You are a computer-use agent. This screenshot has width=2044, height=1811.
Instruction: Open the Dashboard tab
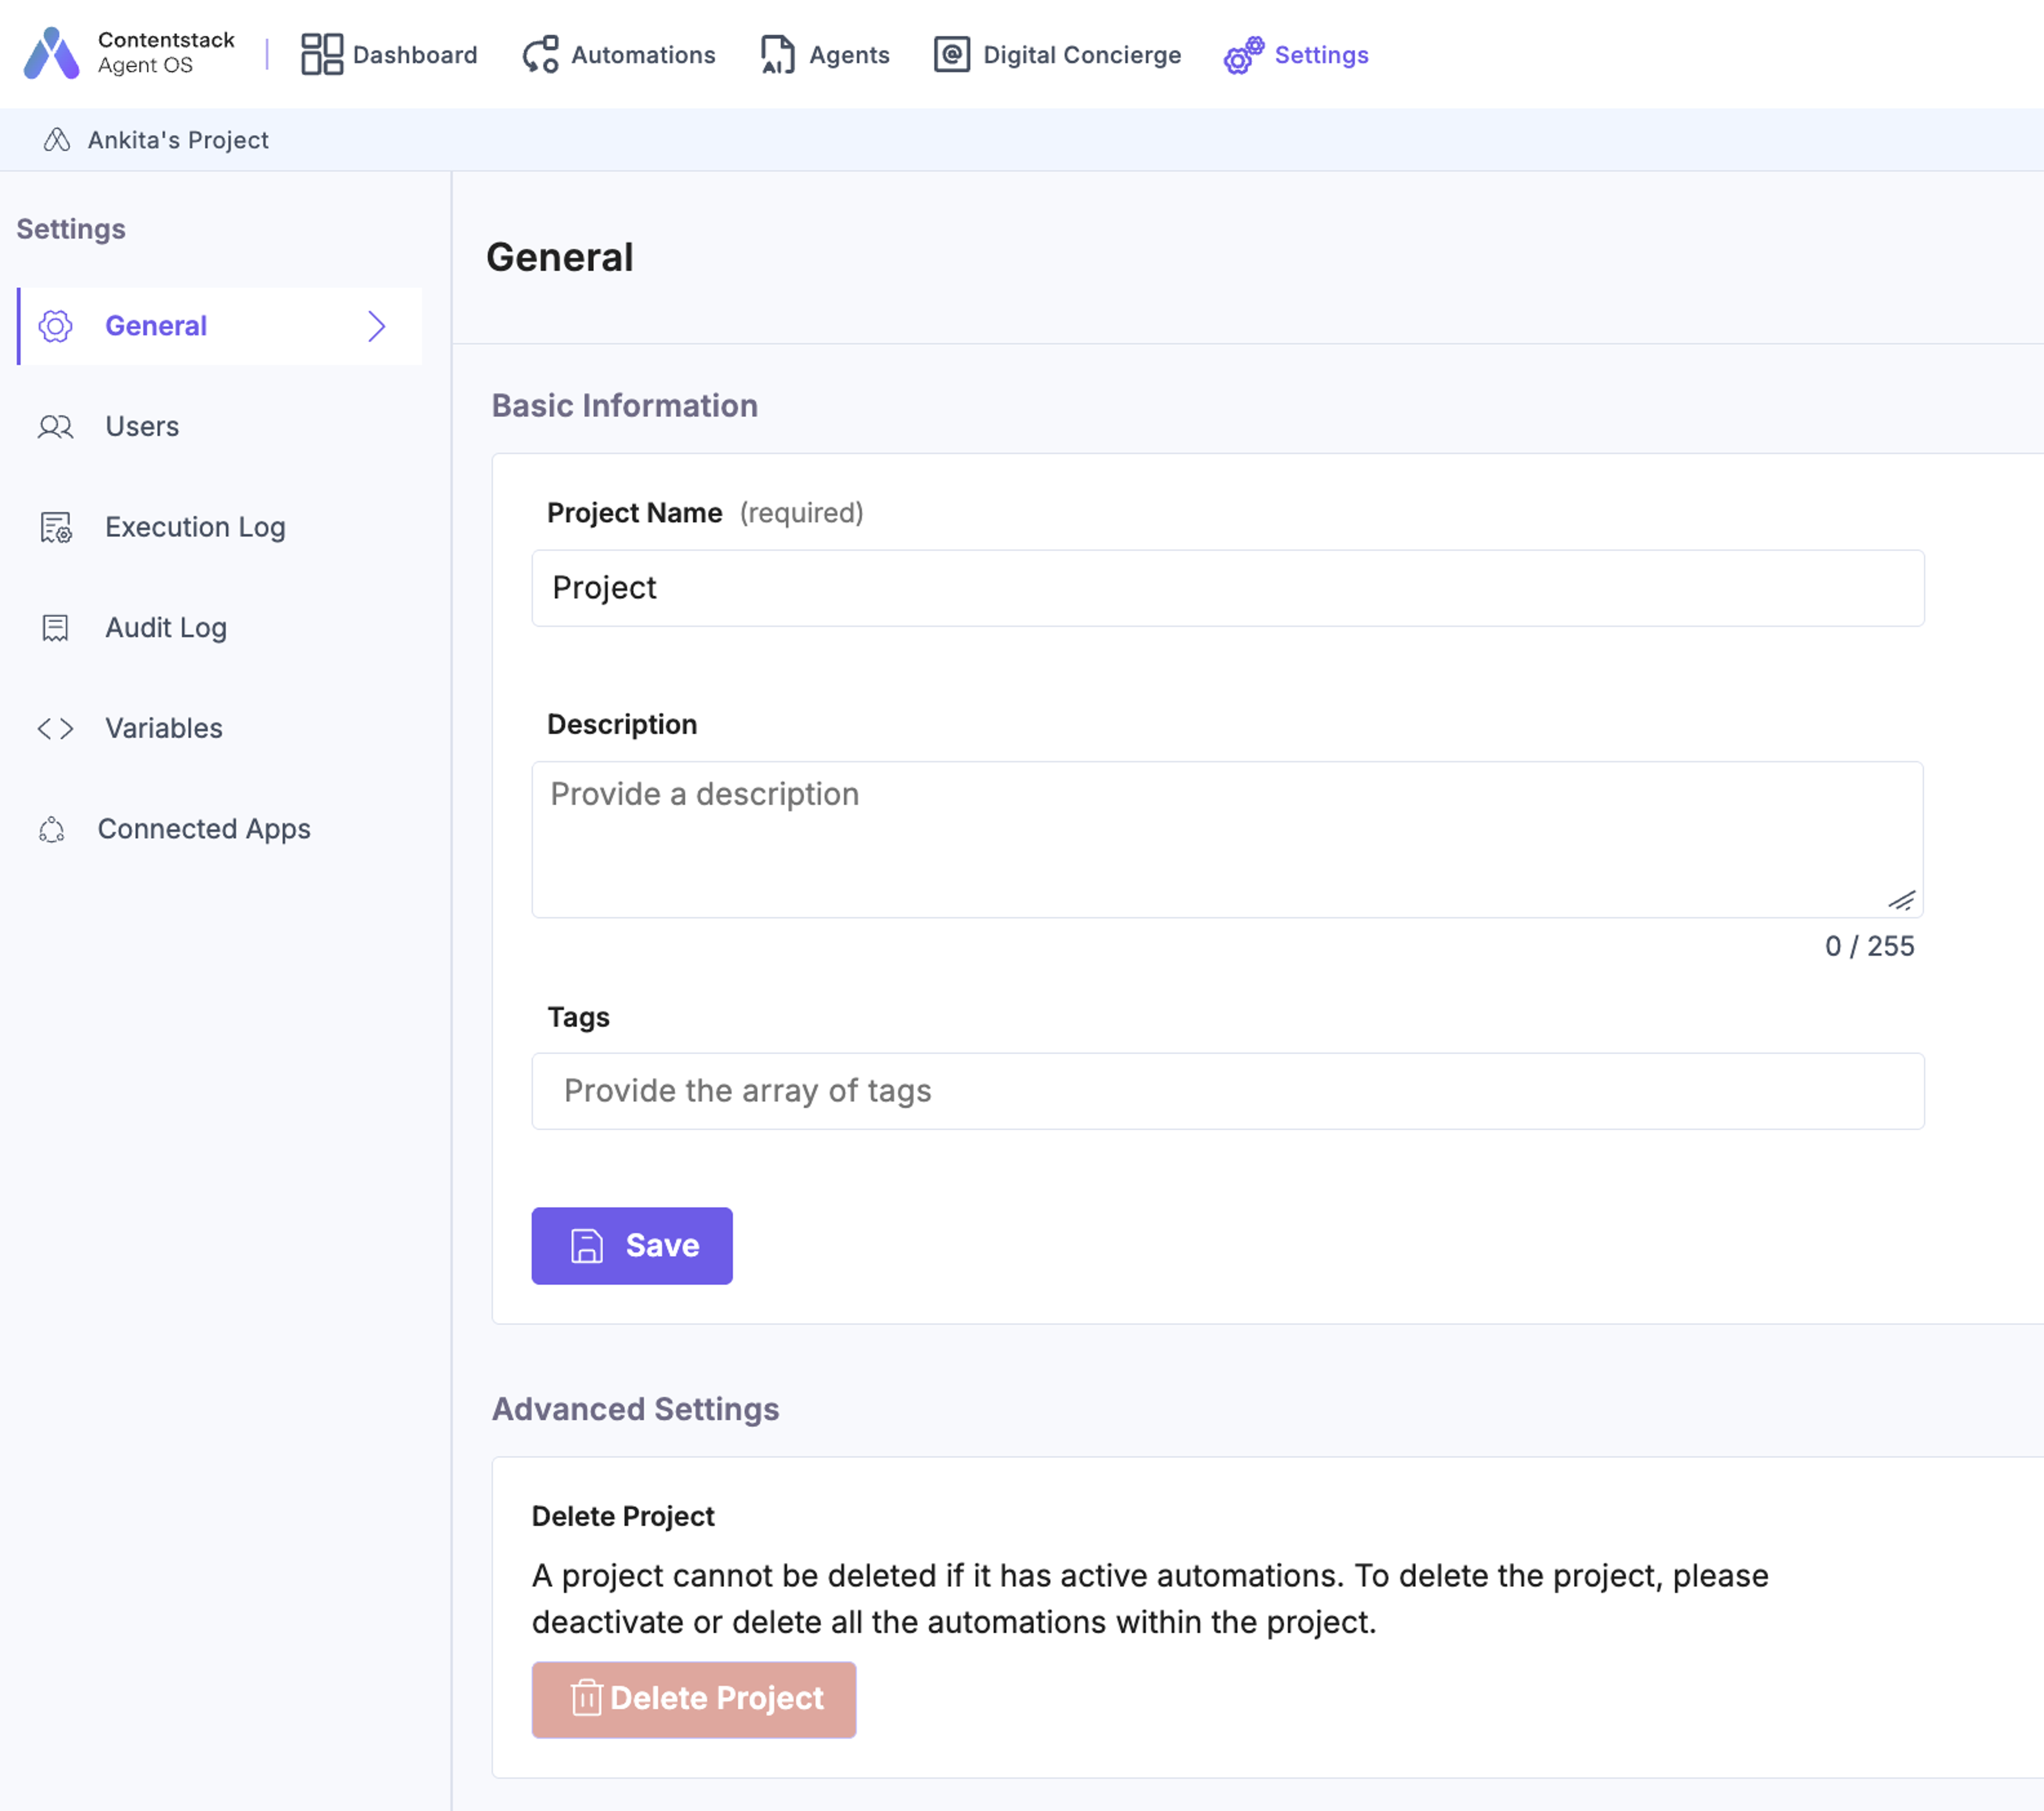[x=390, y=54]
